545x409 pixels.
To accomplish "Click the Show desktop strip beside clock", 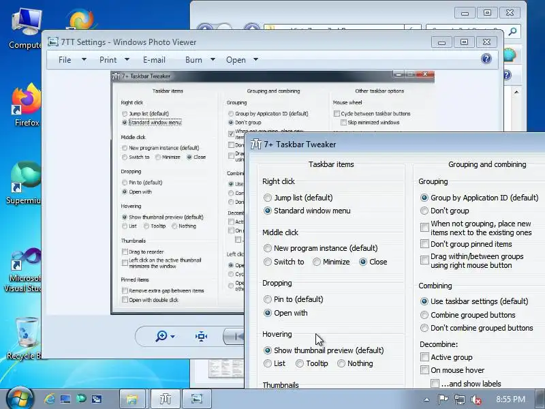I will pos(540,399).
